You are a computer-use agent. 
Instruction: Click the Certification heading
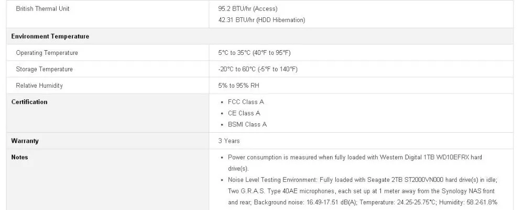(x=29, y=102)
